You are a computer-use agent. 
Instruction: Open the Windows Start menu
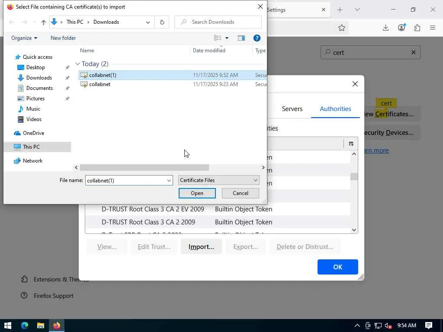8,326
